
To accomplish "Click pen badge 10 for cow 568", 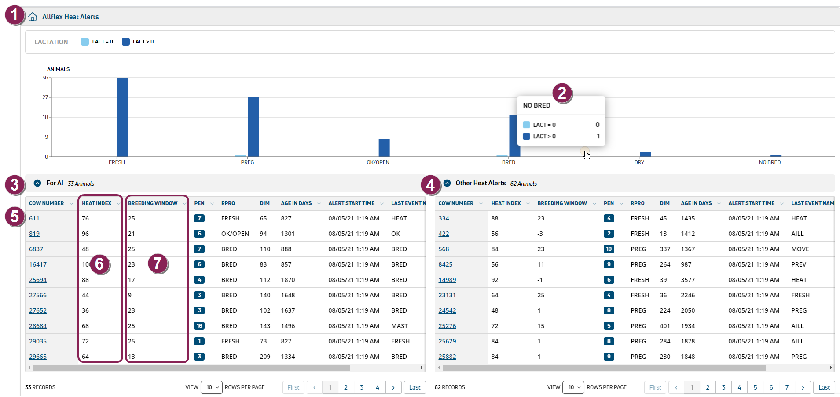I will tap(609, 249).
